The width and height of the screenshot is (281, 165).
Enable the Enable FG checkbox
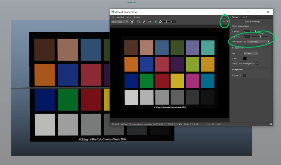click(x=245, y=75)
